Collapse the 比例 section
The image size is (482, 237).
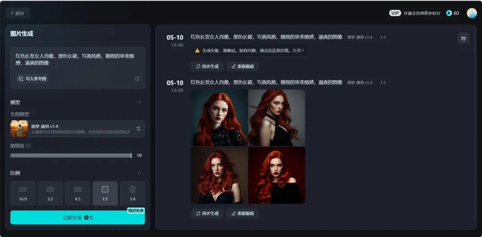tap(139, 173)
